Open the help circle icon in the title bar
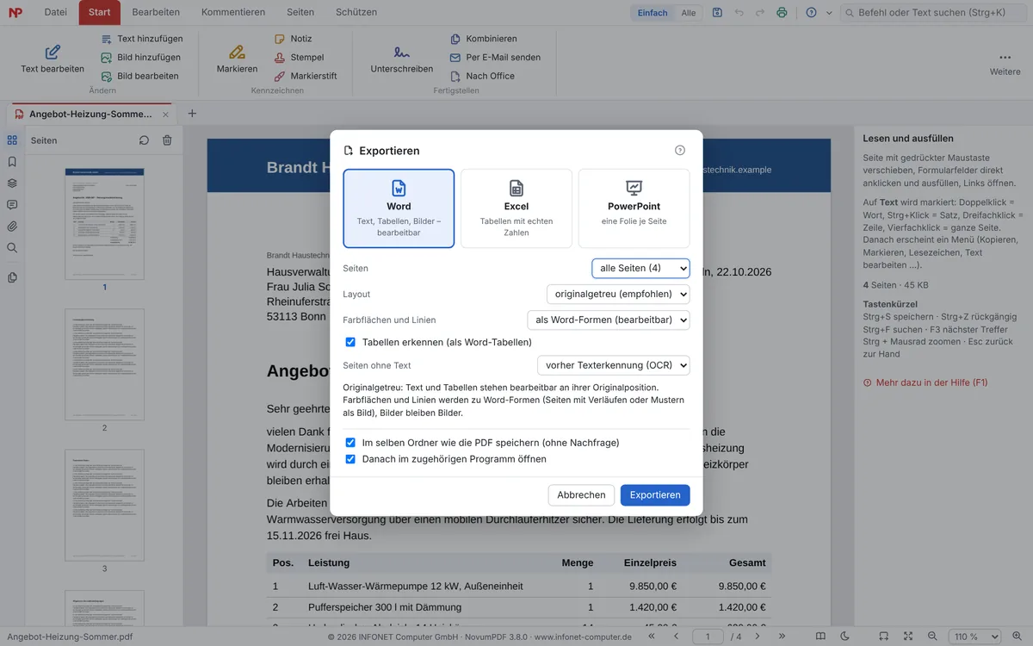 (x=811, y=13)
